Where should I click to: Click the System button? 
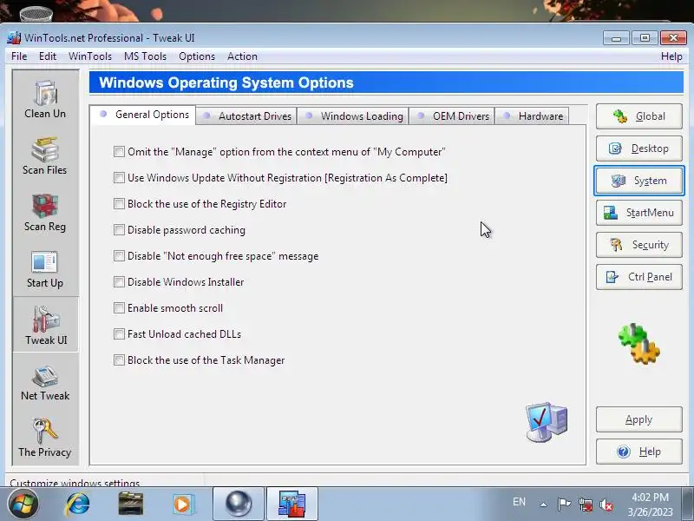click(x=639, y=181)
